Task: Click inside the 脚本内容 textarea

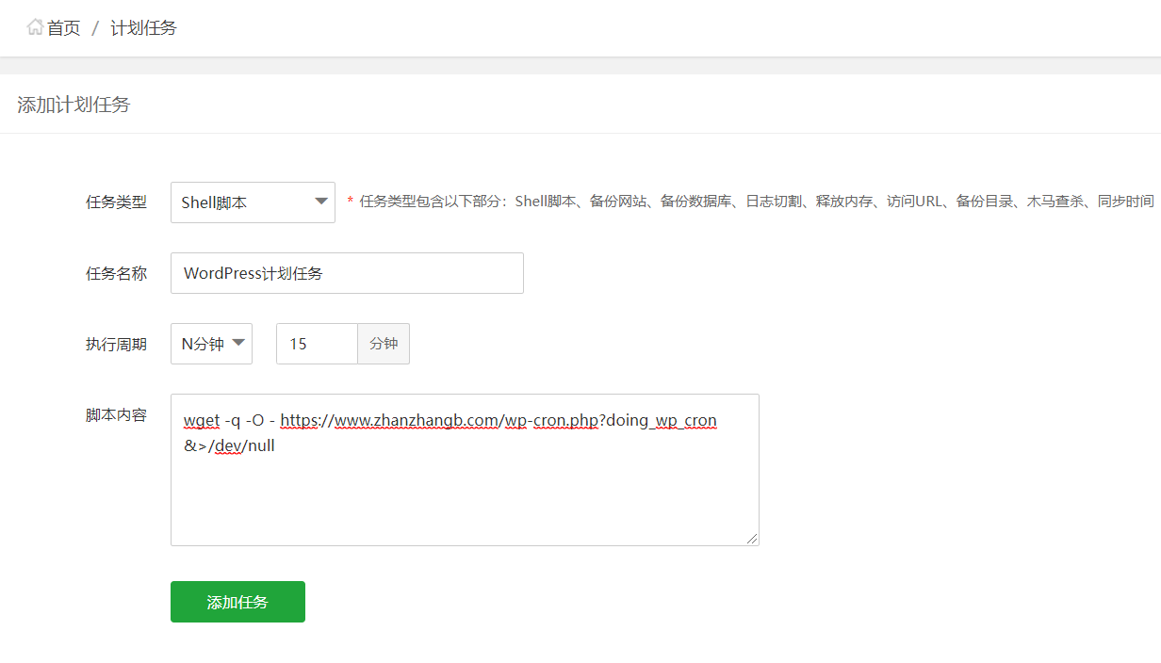Action: (x=465, y=470)
